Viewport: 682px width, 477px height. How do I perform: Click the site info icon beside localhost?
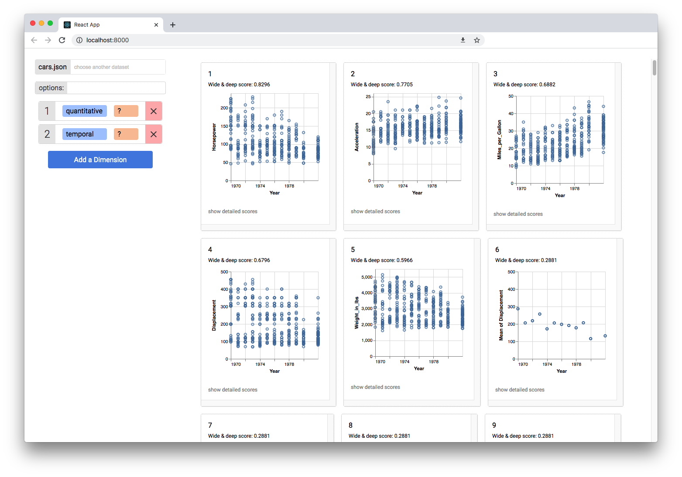click(x=79, y=40)
